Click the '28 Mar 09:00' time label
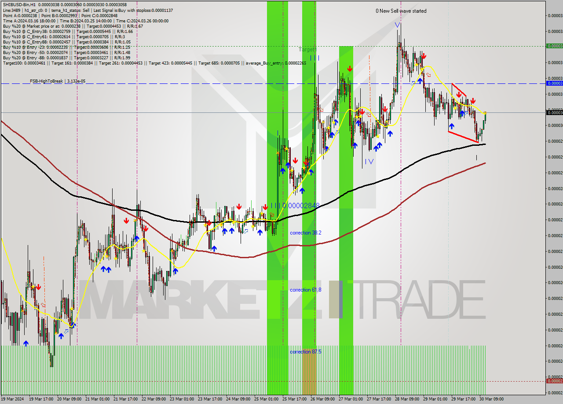The image size is (563, 404). [407, 399]
